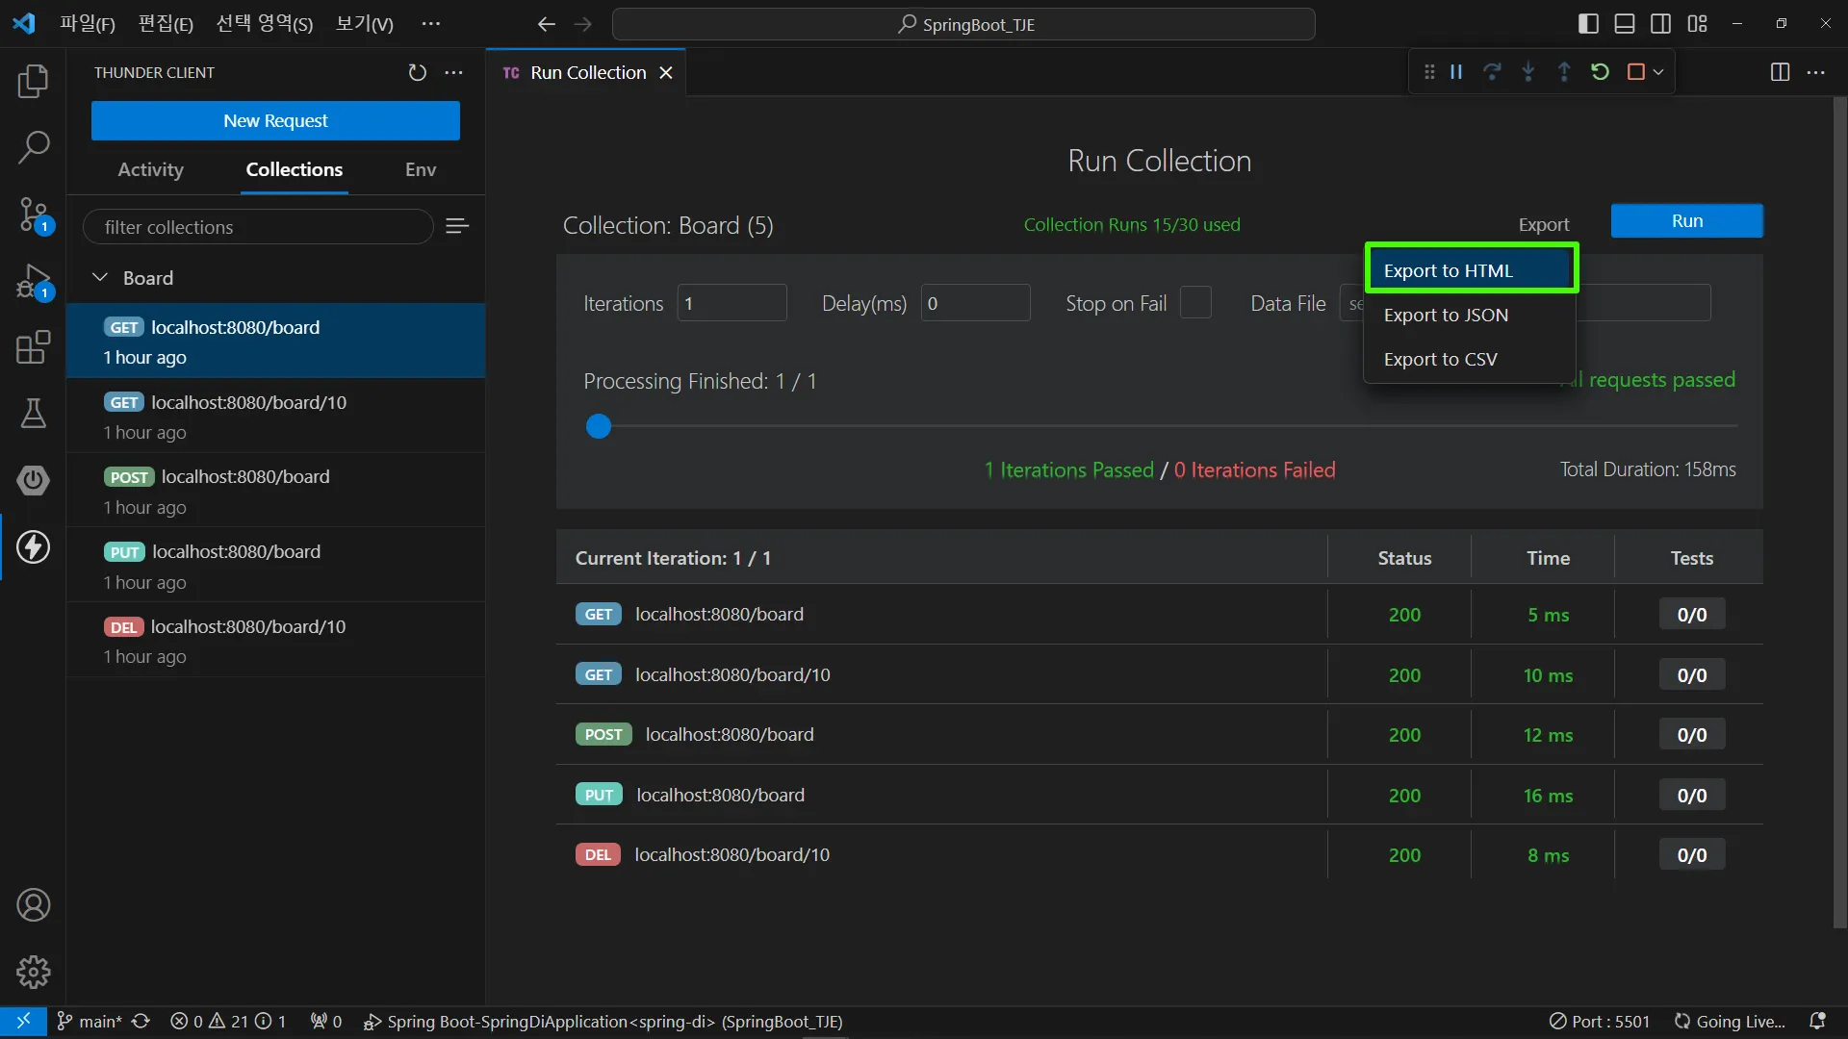Open the Testing flask icon

click(33, 414)
